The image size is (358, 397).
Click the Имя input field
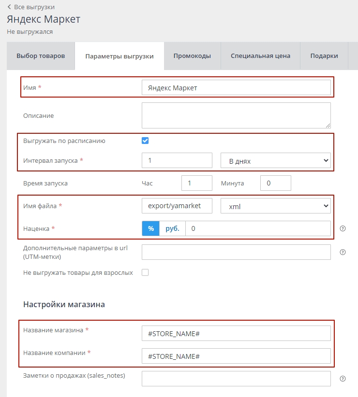click(x=236, y=88)
